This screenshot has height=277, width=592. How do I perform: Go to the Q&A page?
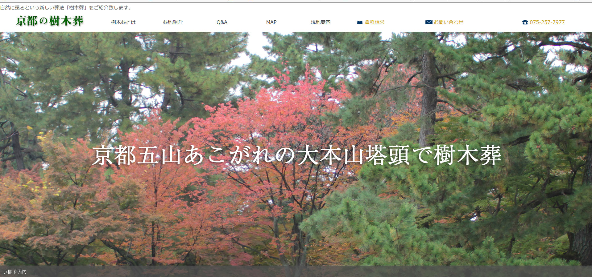[222, 22]
